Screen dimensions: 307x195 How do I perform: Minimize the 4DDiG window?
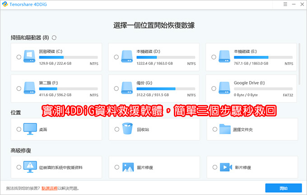[294, 5]
